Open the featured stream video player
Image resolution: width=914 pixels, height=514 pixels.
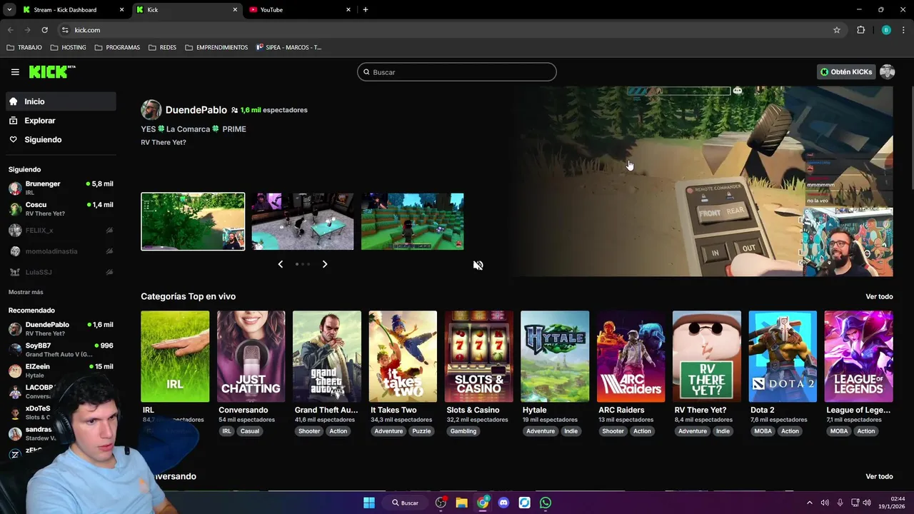[703, 181]
